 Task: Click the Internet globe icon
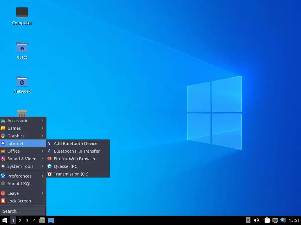(x=3, y=143)
